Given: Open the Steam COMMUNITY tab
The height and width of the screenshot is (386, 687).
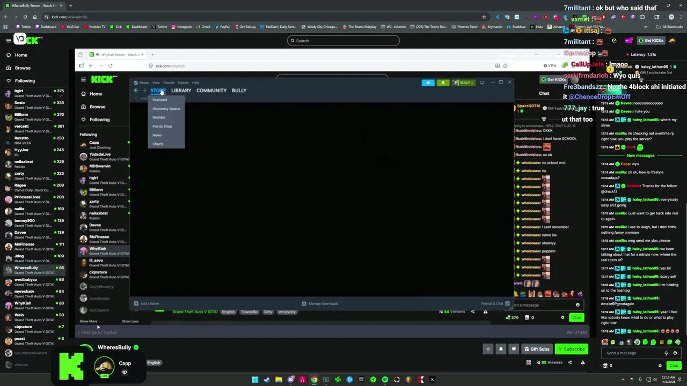Looking at the screenshot, I should (211, 91).
